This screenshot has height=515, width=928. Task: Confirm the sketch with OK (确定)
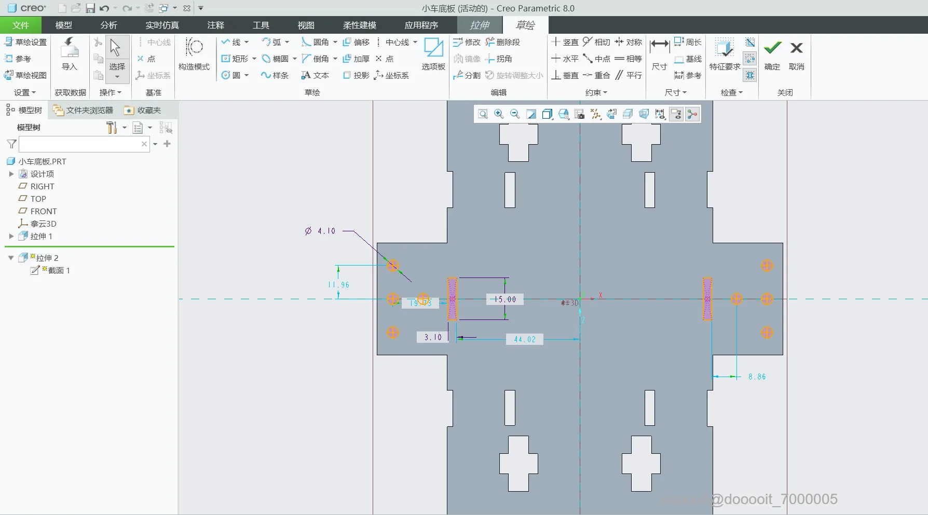[x=772, y=54]
